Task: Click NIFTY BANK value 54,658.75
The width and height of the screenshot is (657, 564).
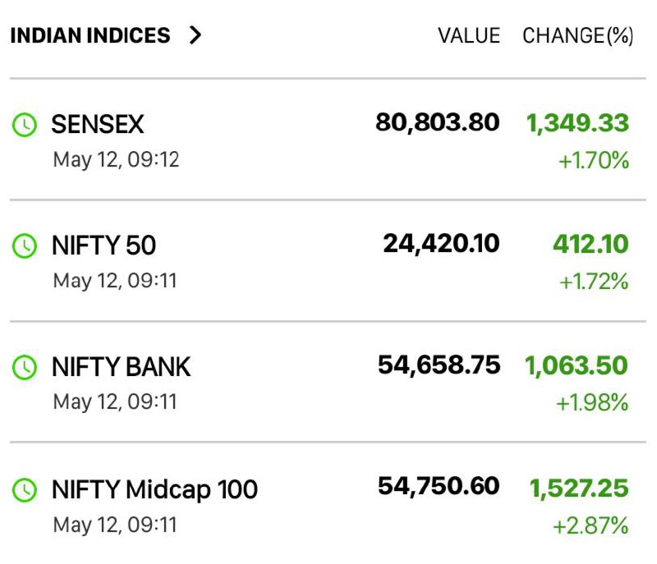Action: click(439, 365)
